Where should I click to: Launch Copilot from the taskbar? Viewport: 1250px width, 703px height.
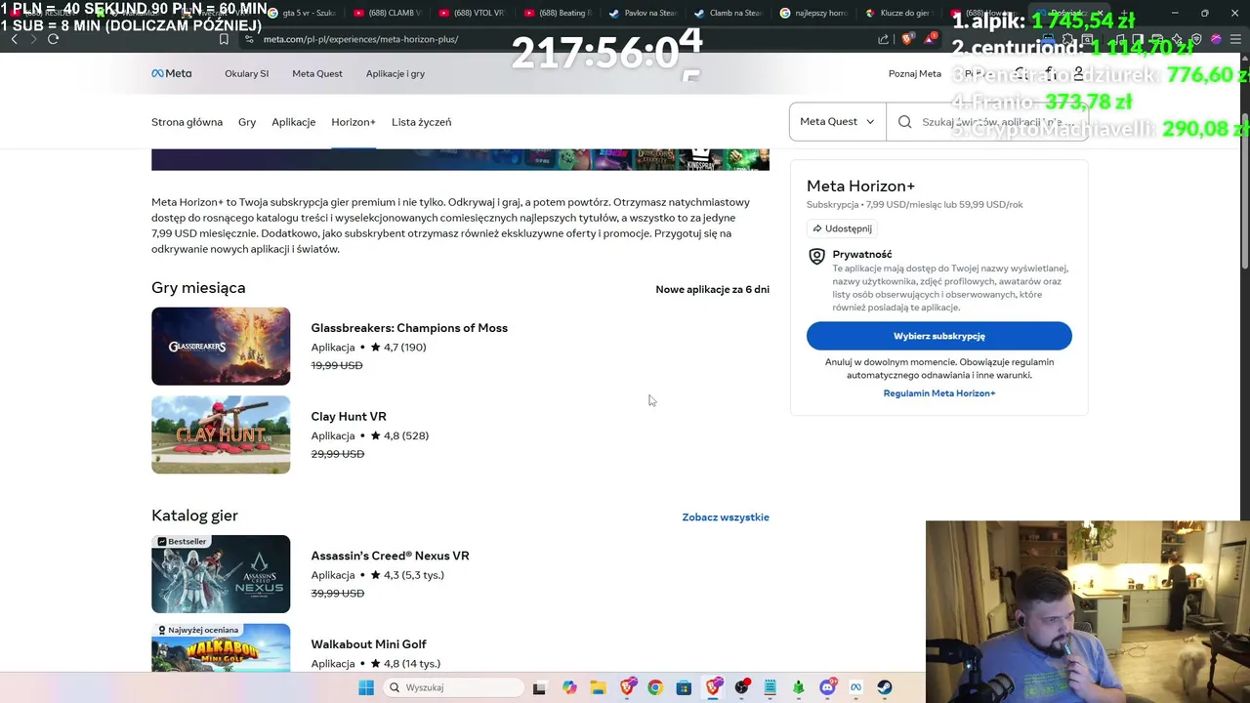point(569,687)
